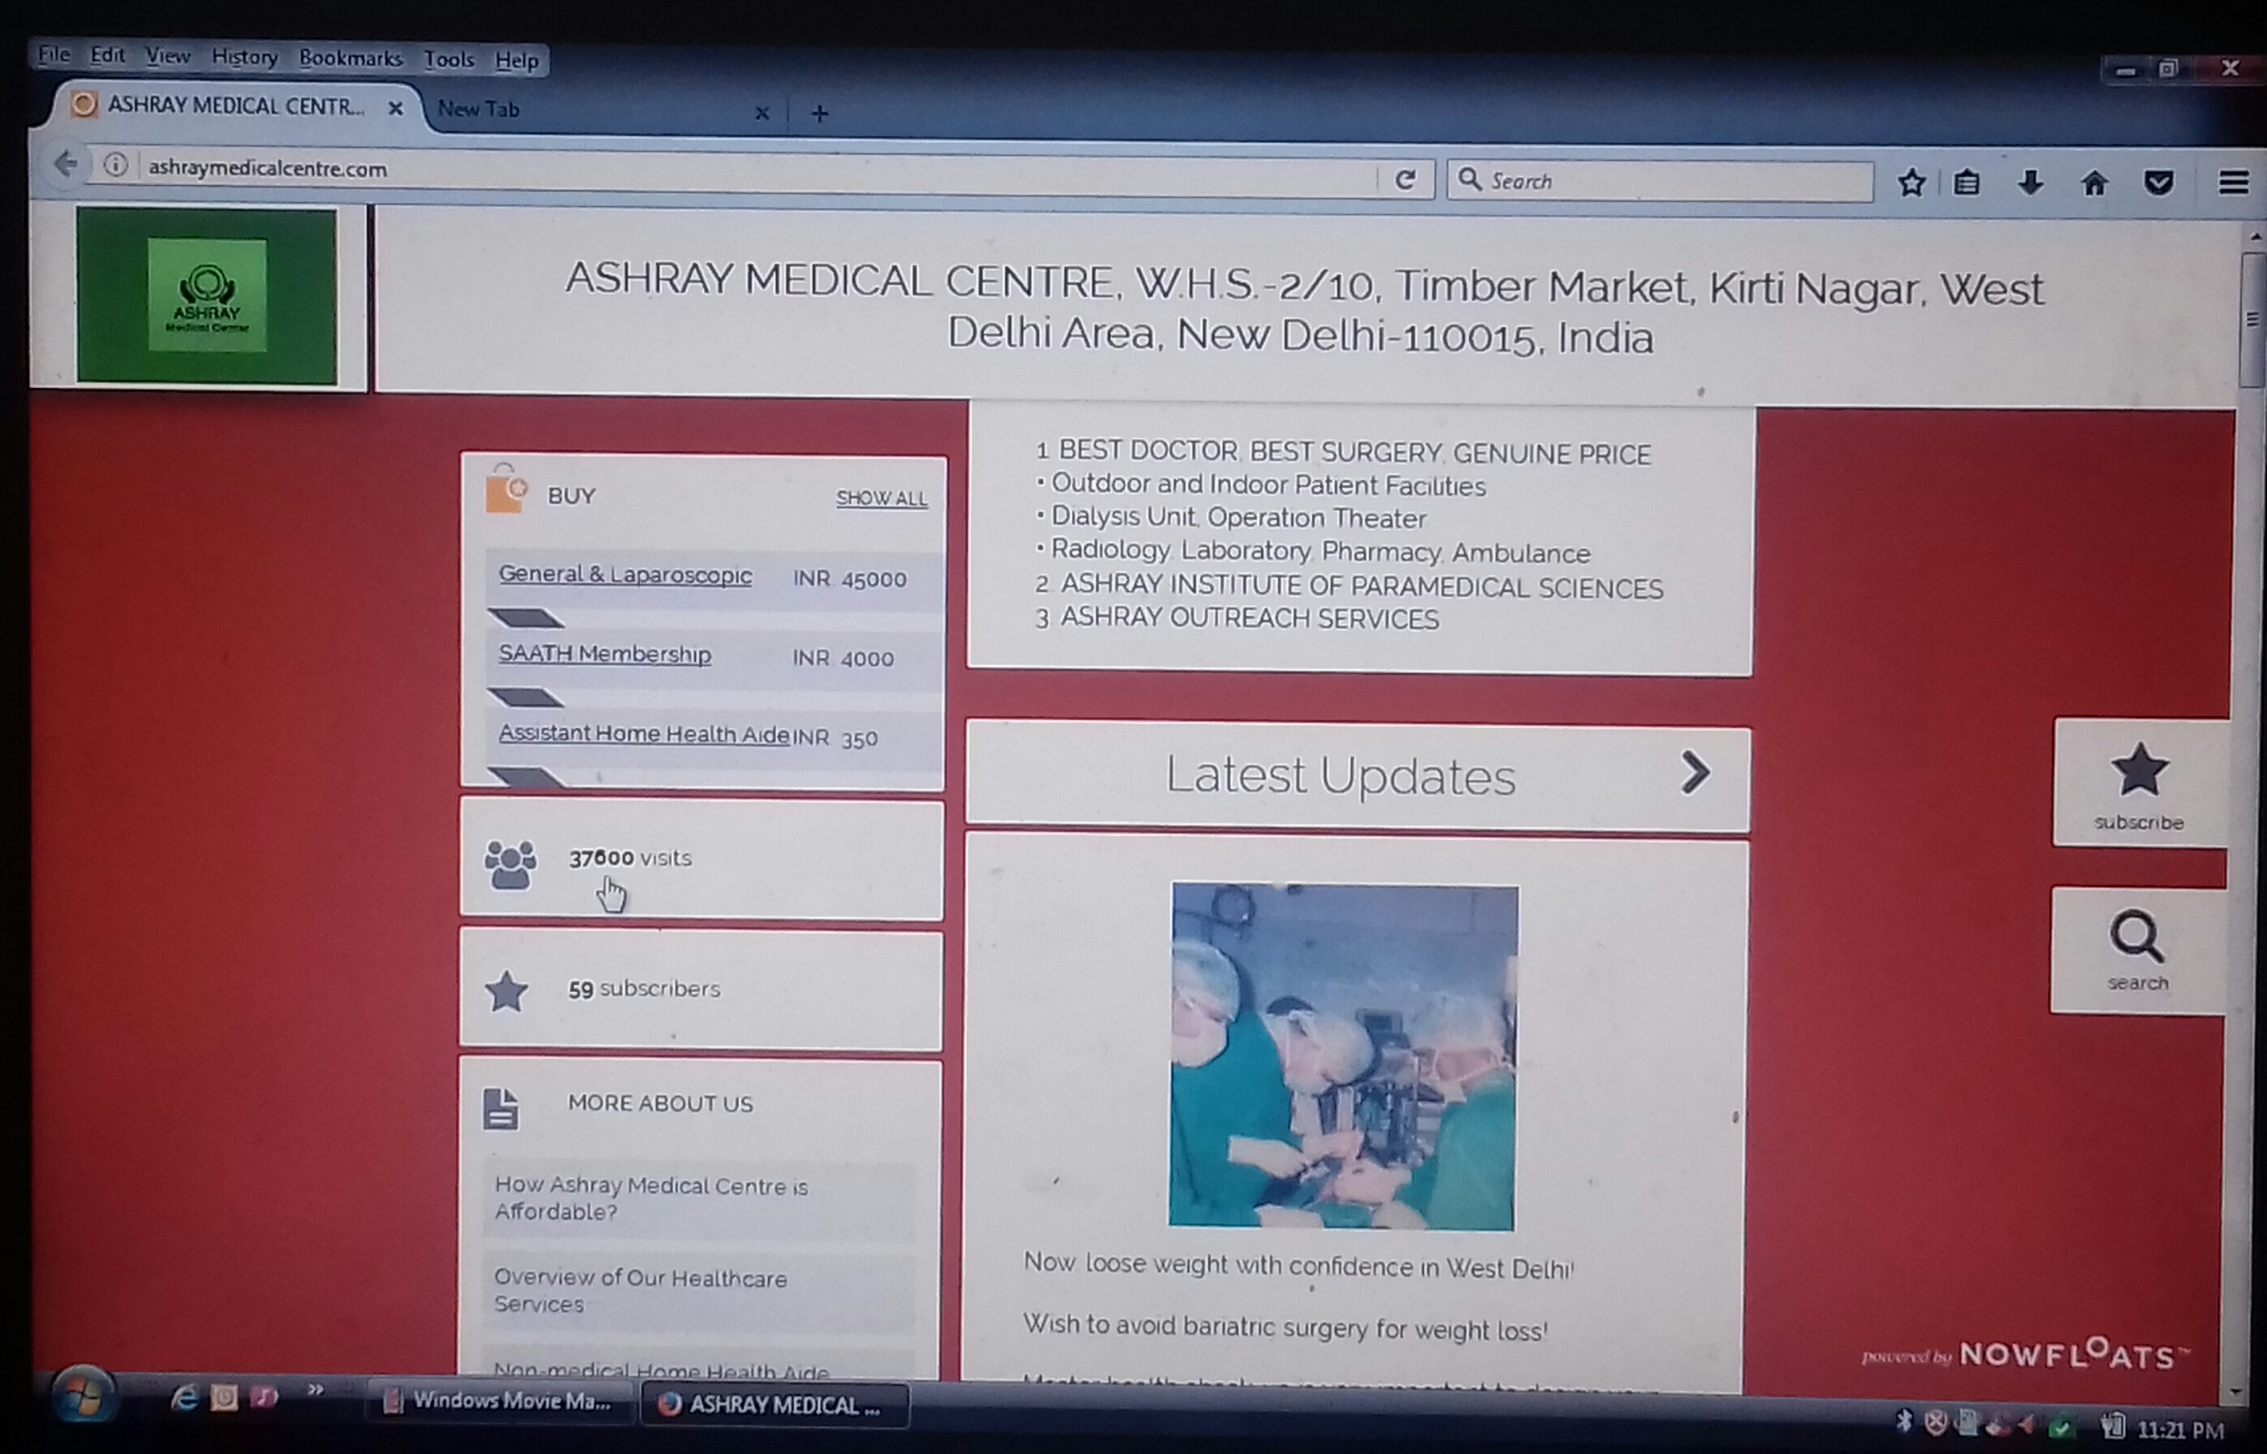Switch to Windows Movie Maker taskbar button
Viewport: 2267px width, 1454px height.
[499, 1400]
